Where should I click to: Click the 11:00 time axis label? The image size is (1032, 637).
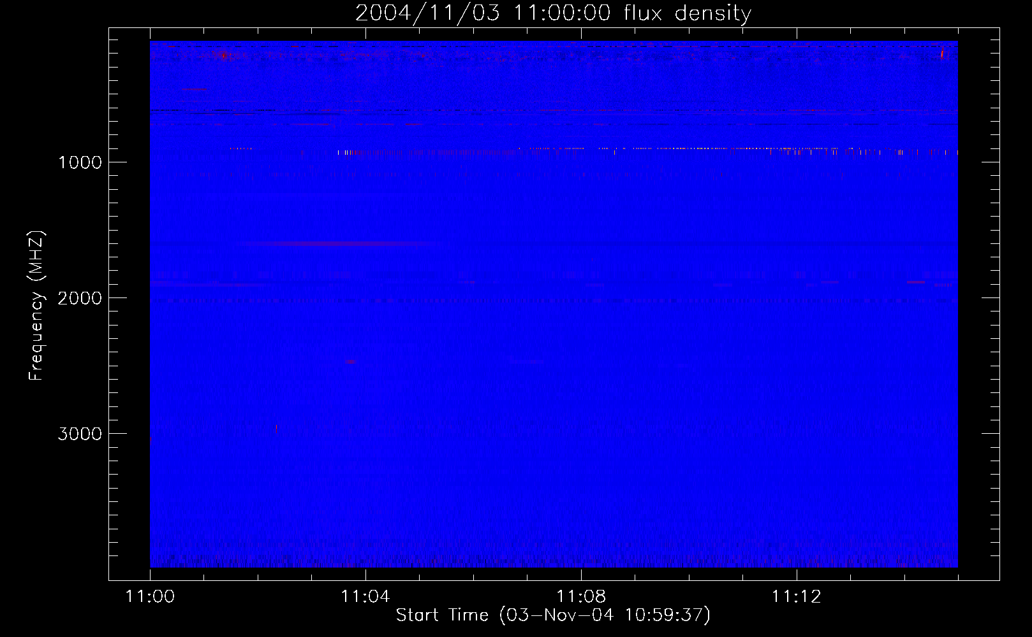coord(150,597)
